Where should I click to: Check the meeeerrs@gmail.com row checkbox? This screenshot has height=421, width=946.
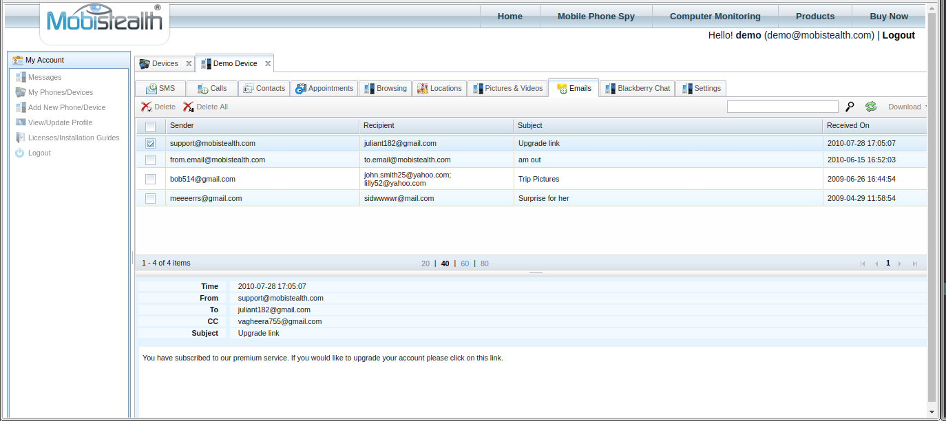pos(150,198)
